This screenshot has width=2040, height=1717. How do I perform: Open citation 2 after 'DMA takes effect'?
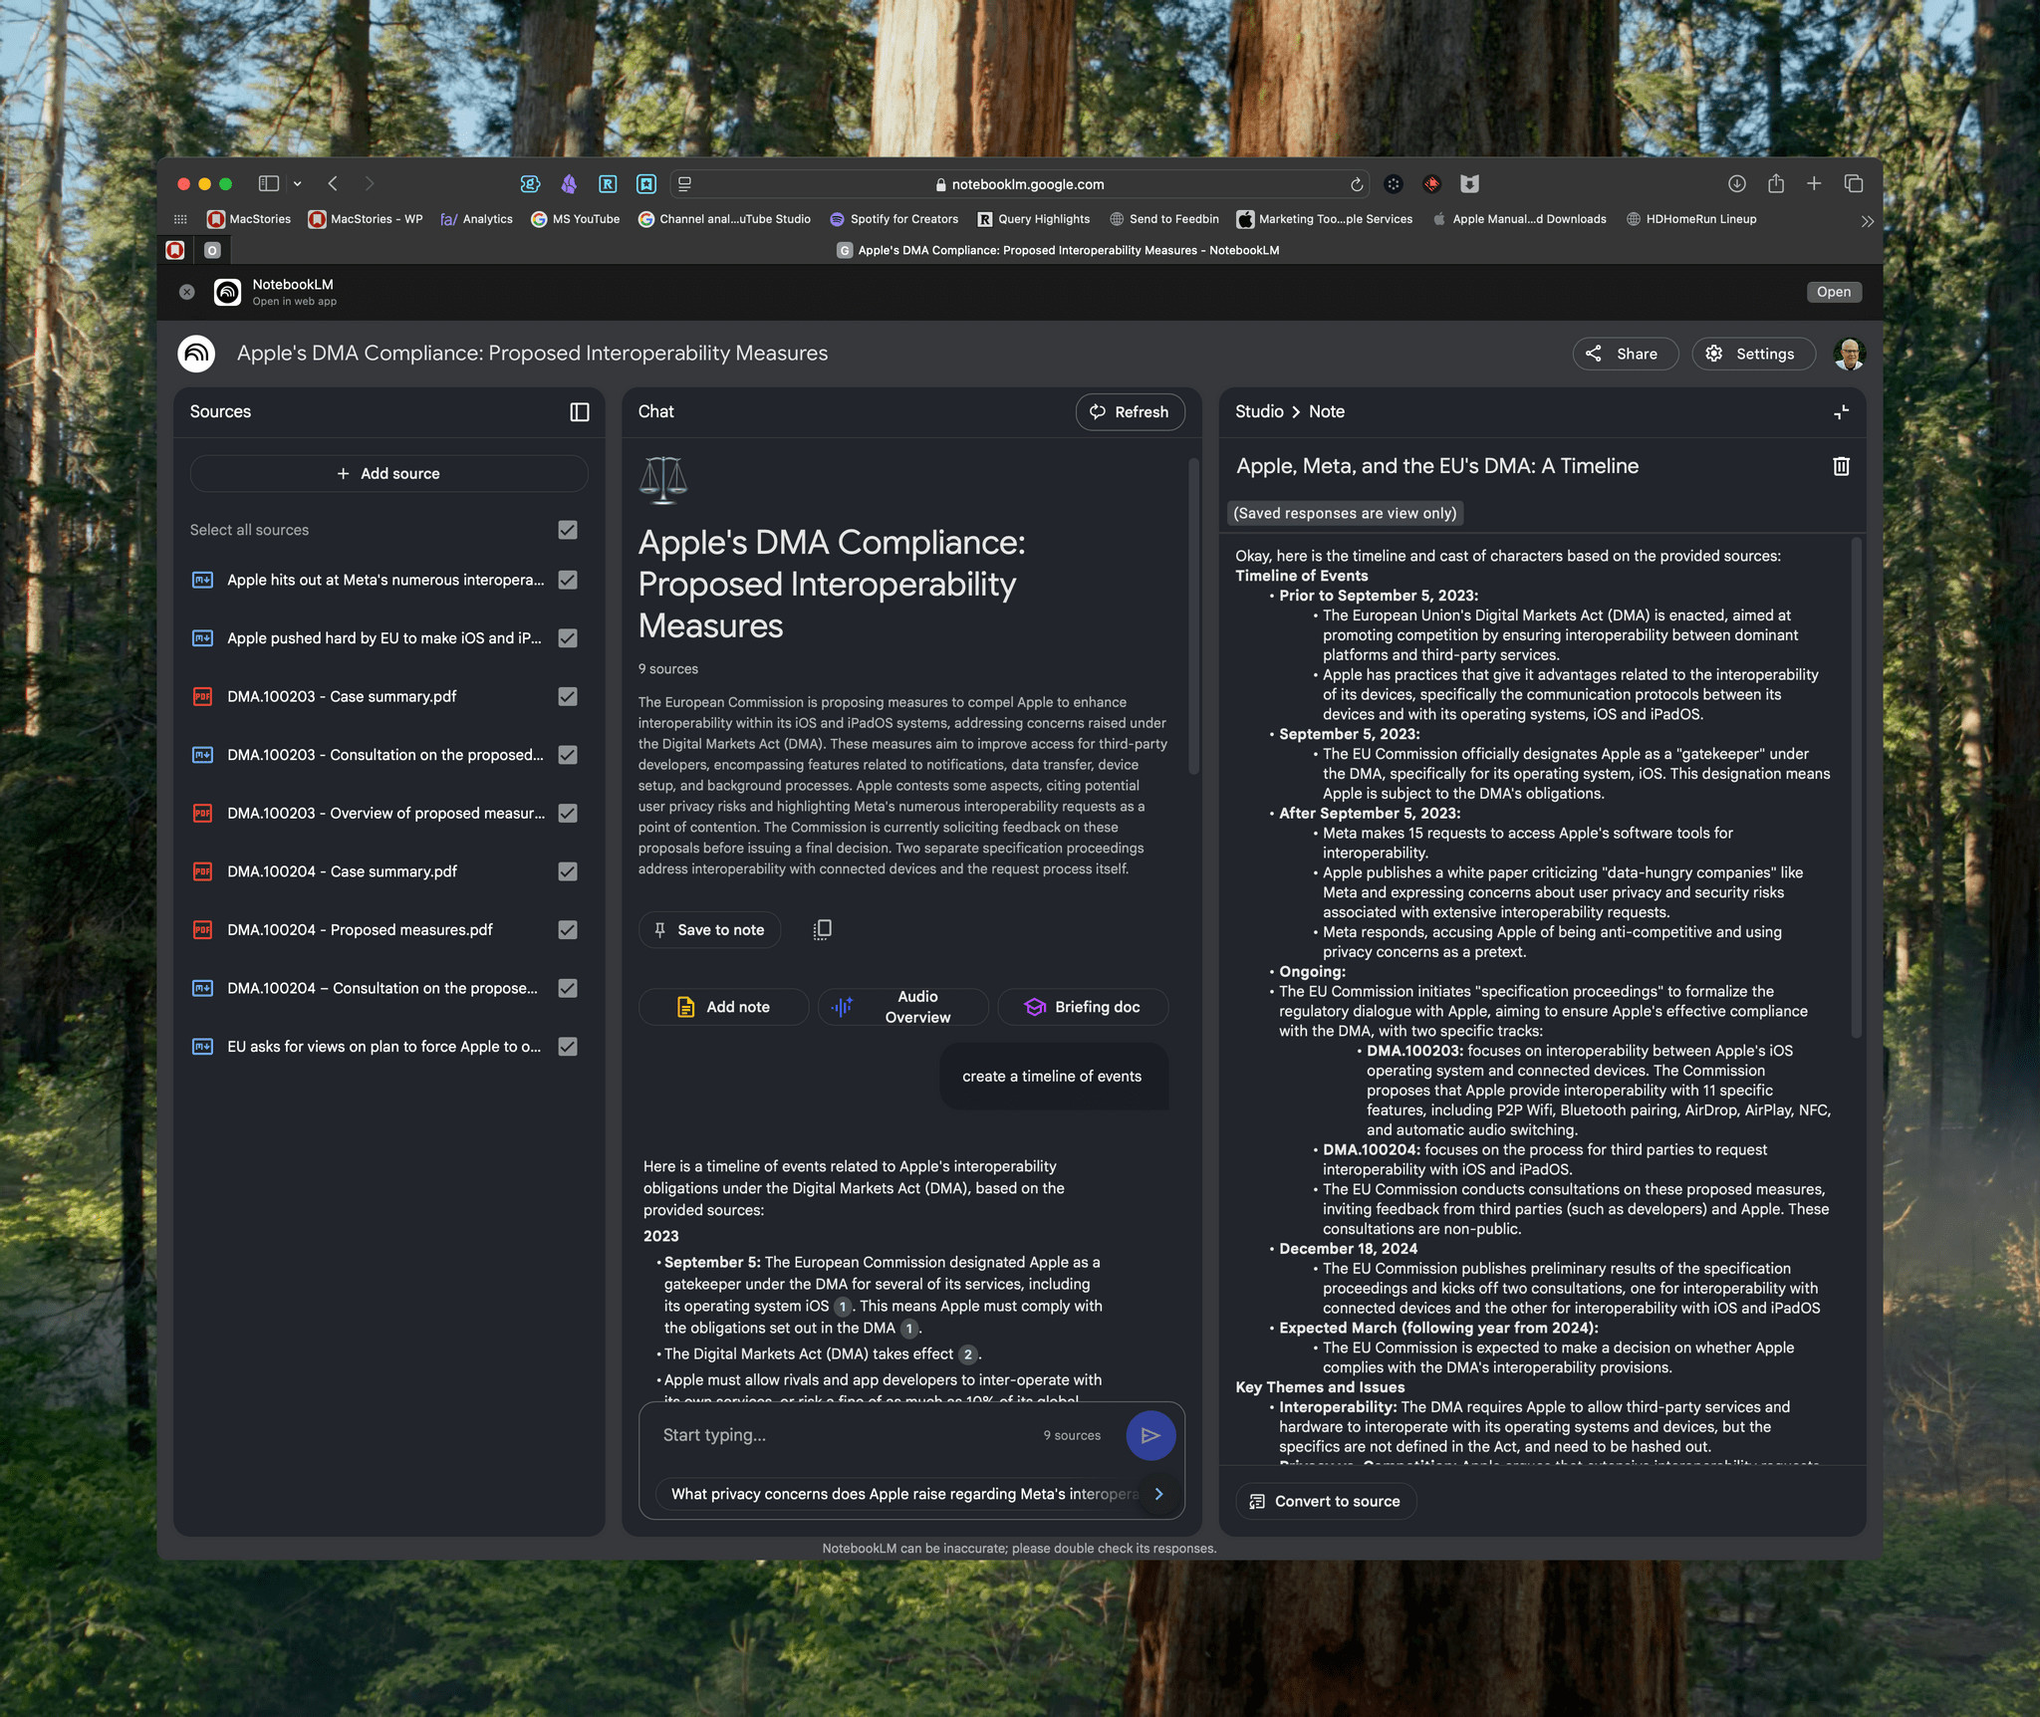967,1354
